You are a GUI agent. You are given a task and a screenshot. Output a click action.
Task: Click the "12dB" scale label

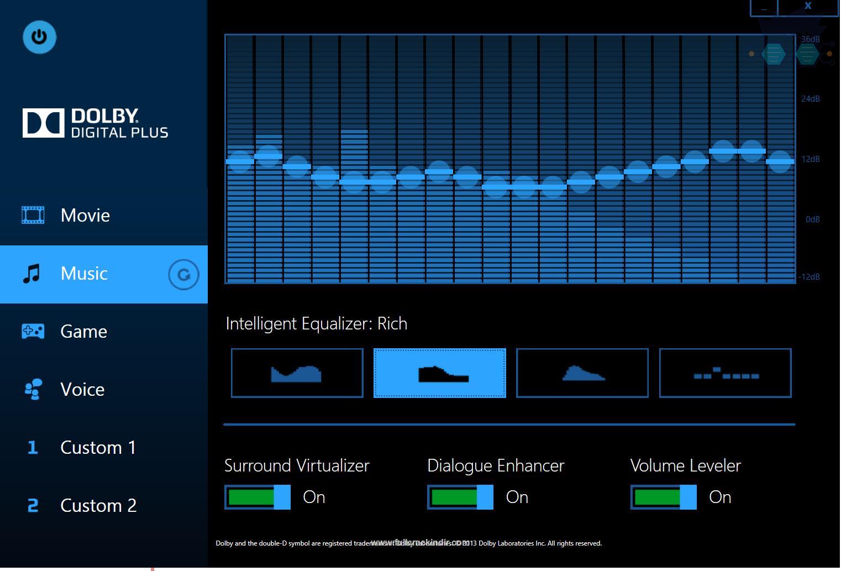[x=811, y=159]
